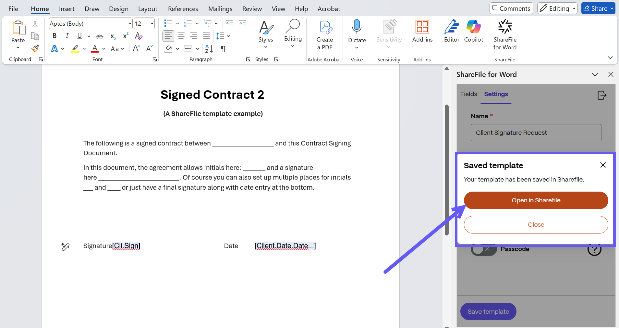Show paragraph marks with pilcrow icon
619x328 pixels.
(x=223, y=49)
